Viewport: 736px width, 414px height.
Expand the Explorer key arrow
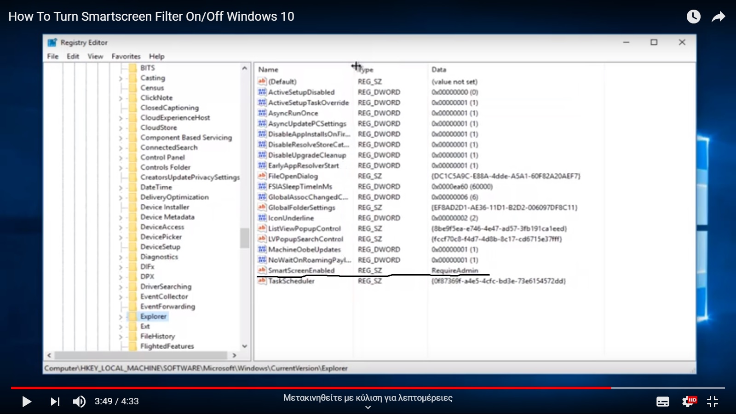pyautogui.click(x=121, y=317)
